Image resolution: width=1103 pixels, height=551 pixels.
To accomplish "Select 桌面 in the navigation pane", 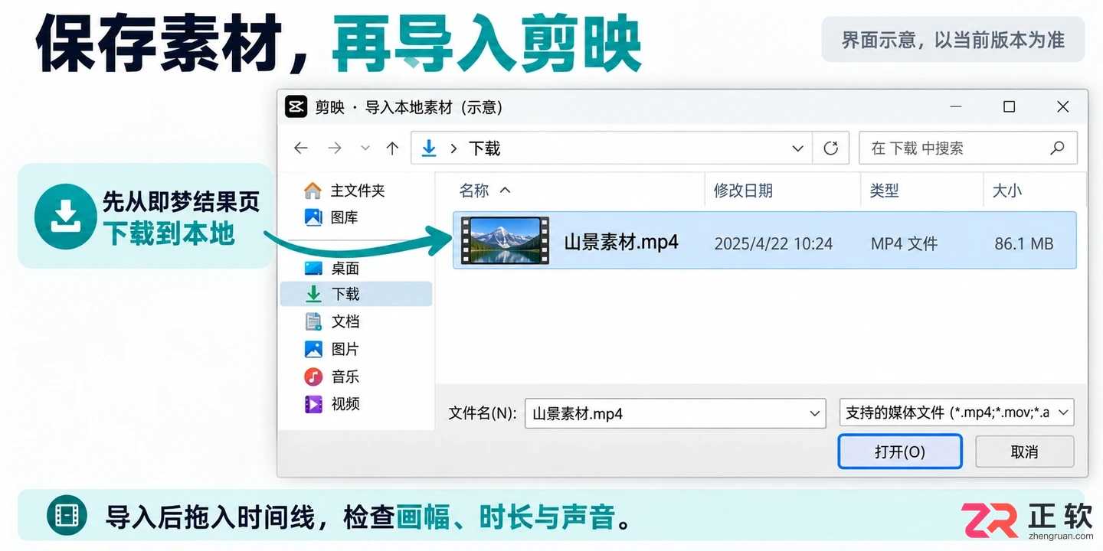I will [332, 268].
